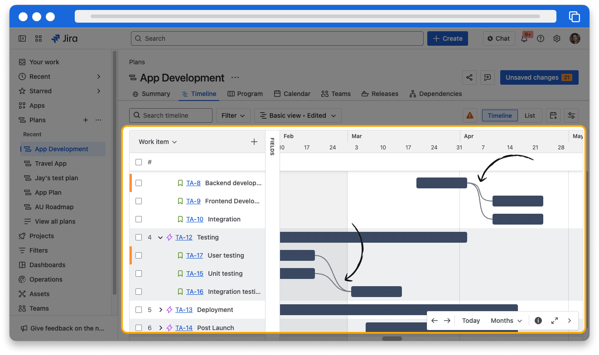Enter fullscreen with the expand icon
This screenshot has width=599, height=355.
(555, 321)
